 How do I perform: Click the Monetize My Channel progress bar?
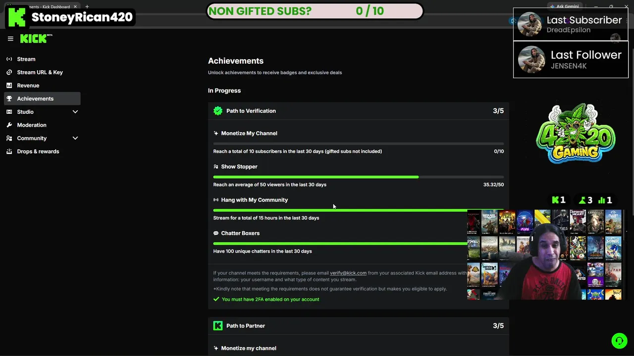point(359,143)
